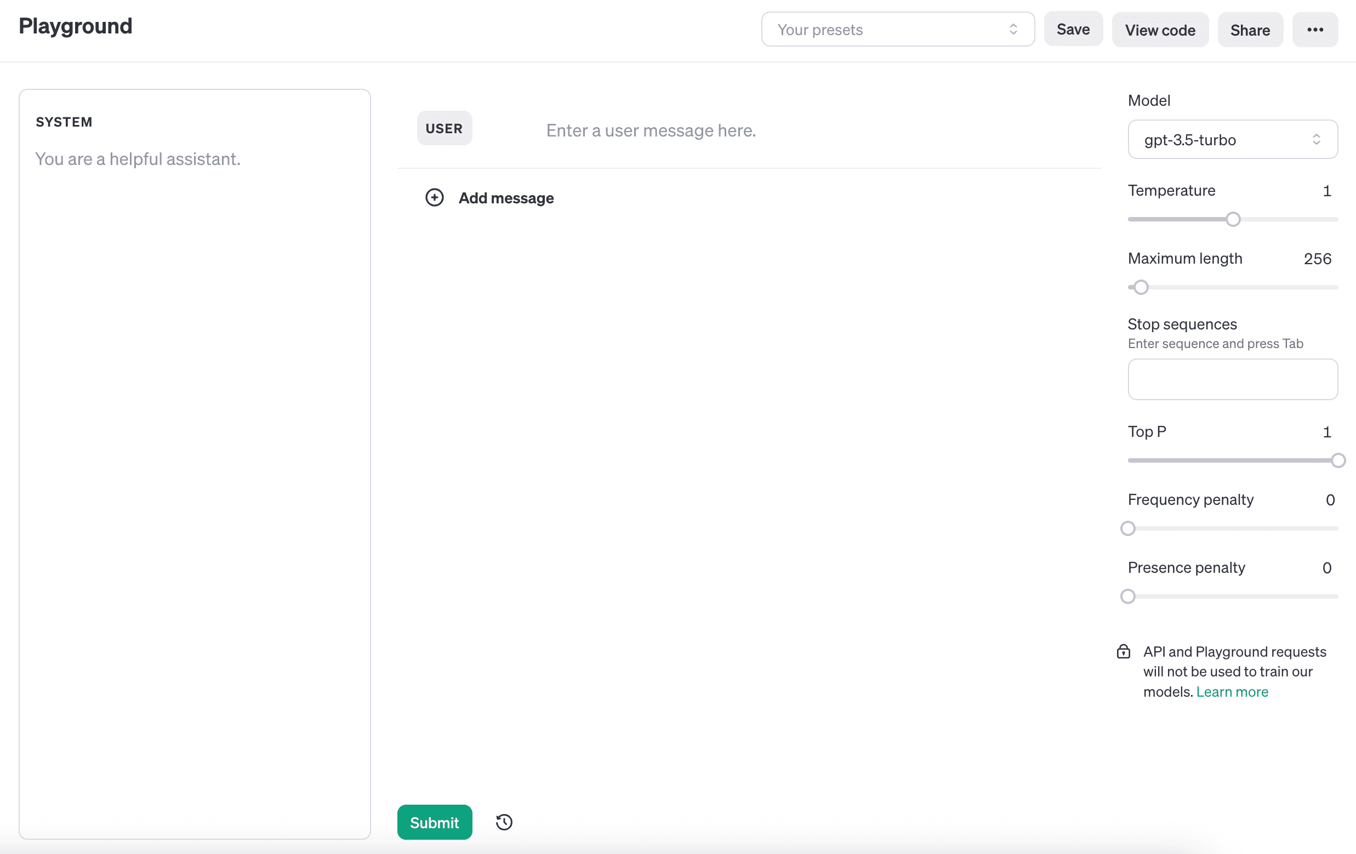Image resolution: width=1356 pixels, height=854 pixels.
Task: Click the Save button
Action: point(1073,29)
